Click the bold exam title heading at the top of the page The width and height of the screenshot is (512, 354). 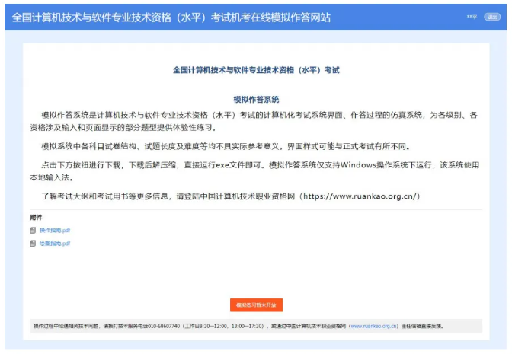pos(256,70)
